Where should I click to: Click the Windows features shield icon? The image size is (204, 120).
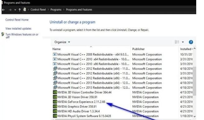pyautogui.click(x=3, y=35)
